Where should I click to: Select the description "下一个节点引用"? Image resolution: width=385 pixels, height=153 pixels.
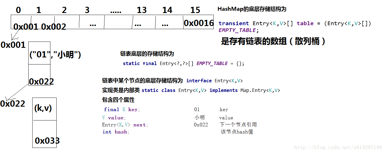click(238, 125)
